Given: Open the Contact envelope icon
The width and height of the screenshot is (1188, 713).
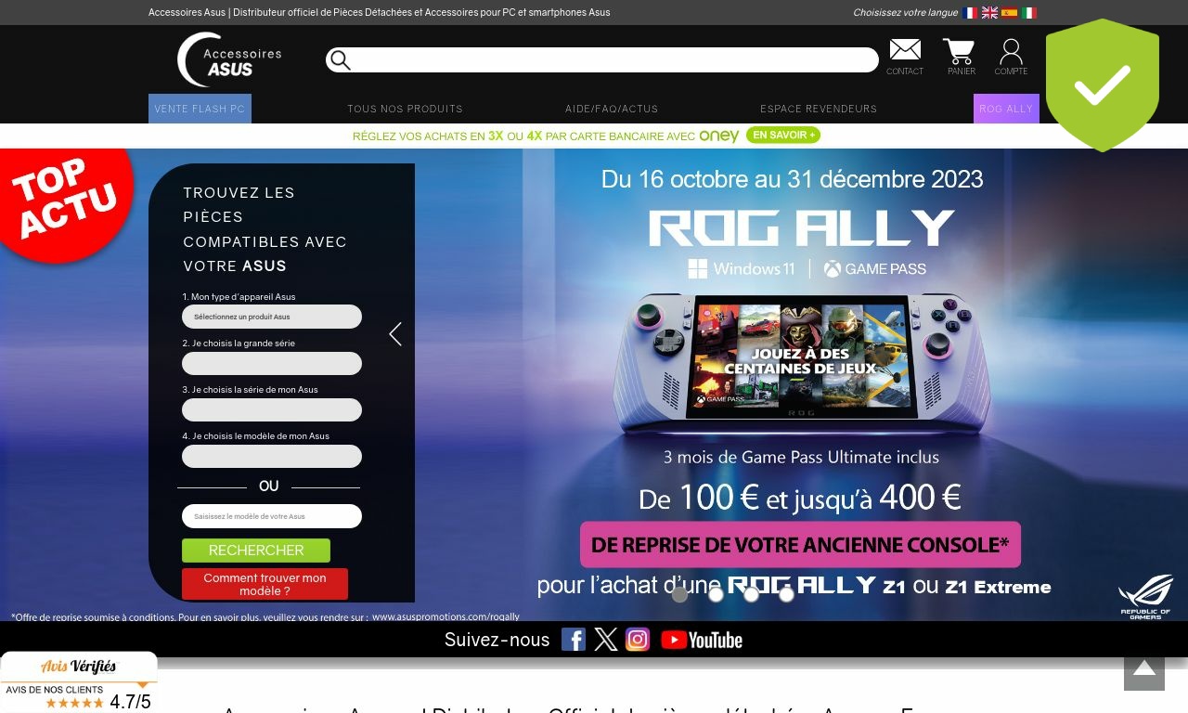Looking at the screenshot, I should [905, 51].
